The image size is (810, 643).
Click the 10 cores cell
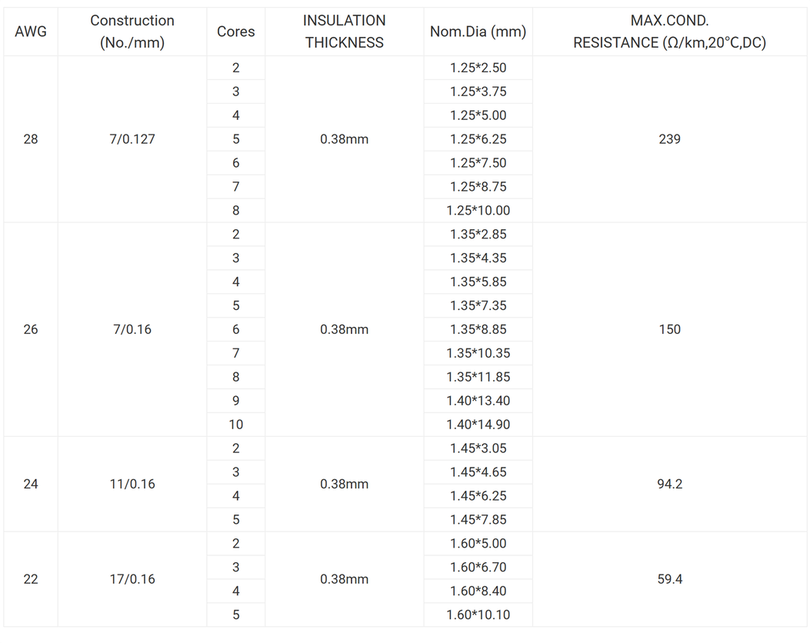click(x=236, y=425)
